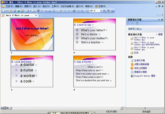Click the New document icon in toolbar
Image resolution: width=165 pixels, height=114 pixels.
coord(4,11)
